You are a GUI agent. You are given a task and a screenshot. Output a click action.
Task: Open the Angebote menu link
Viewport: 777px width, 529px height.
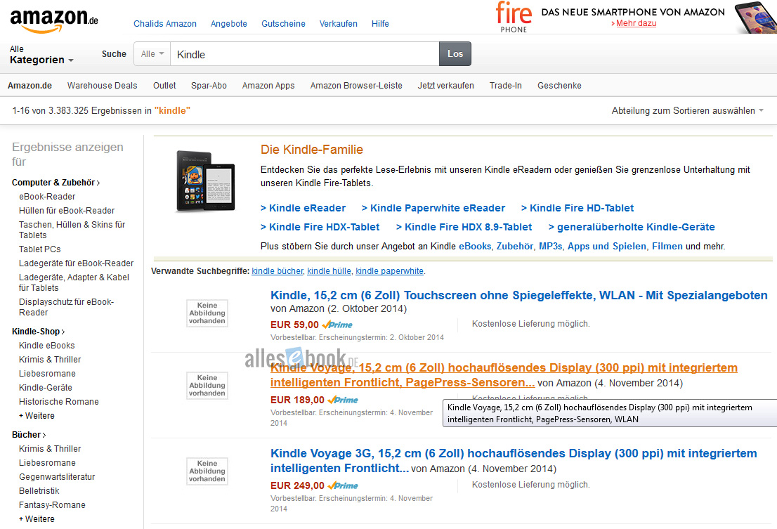pos(229,24)
